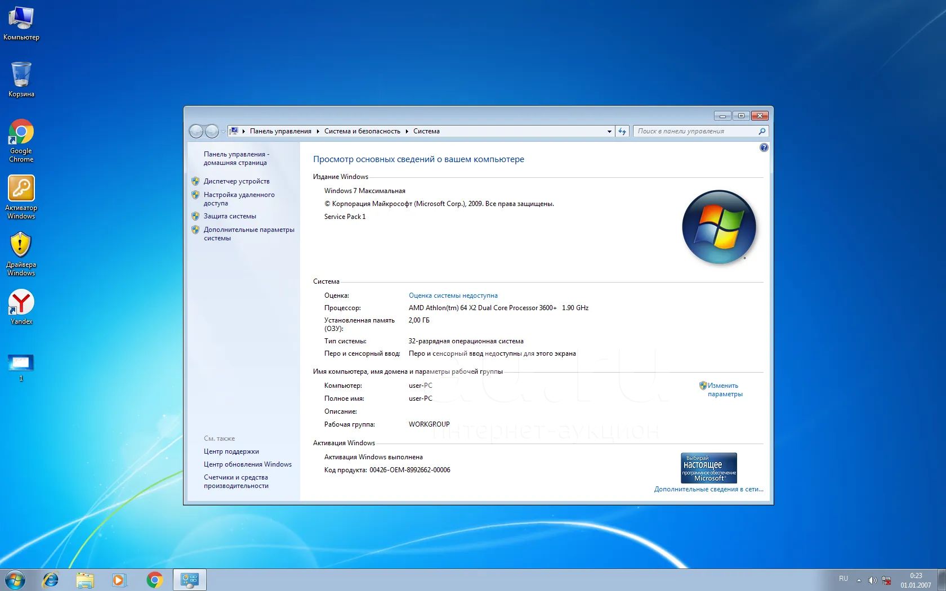Image resolution: width=946 pixels, height=591 pixels.
Task: Open Windows Explorer from the taskbar
Action: click(85, 580)
